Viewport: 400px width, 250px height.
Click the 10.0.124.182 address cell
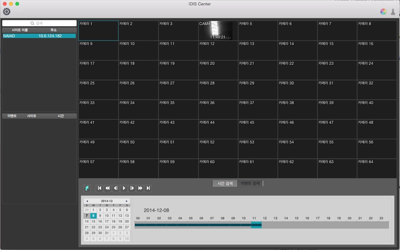tap(50, 36)
